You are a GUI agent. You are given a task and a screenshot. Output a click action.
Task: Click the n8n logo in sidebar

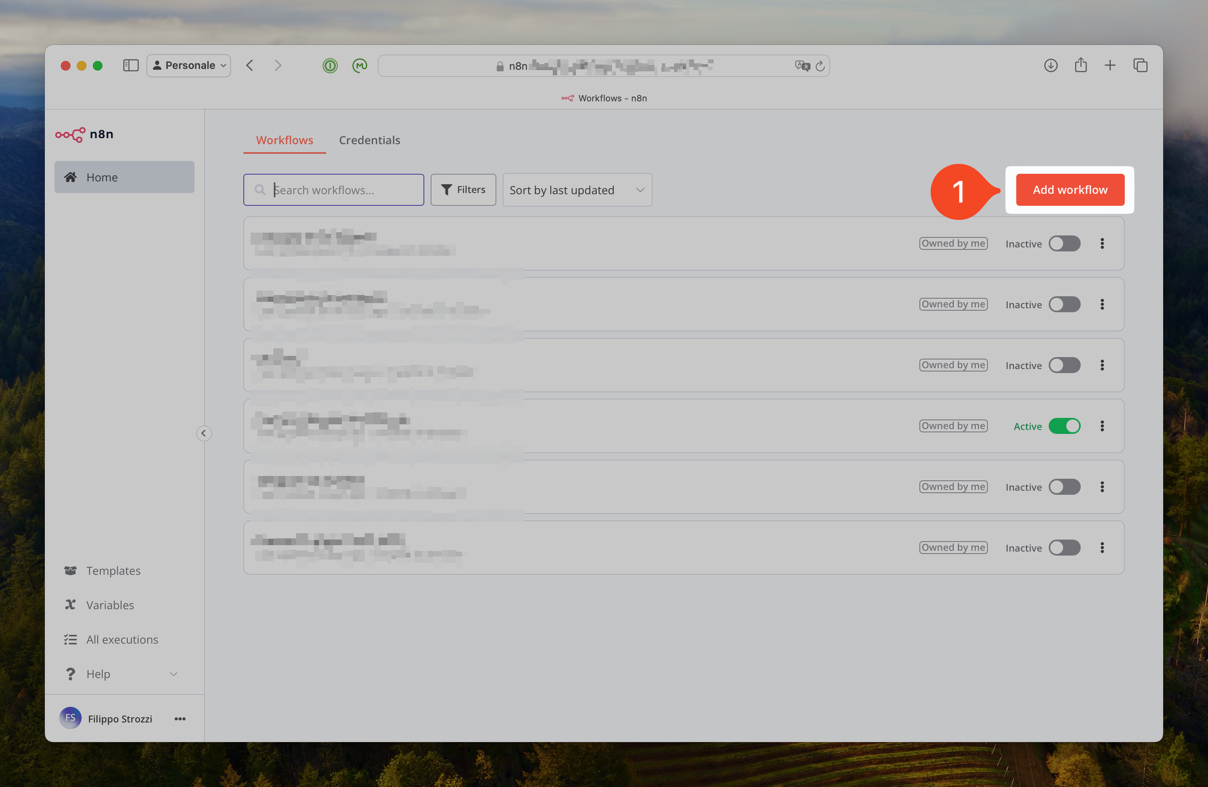coord(84,134)
